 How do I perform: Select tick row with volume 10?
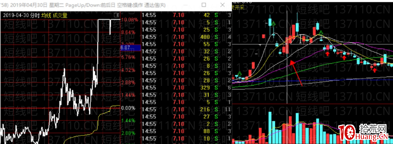click(x=186, y=138)
